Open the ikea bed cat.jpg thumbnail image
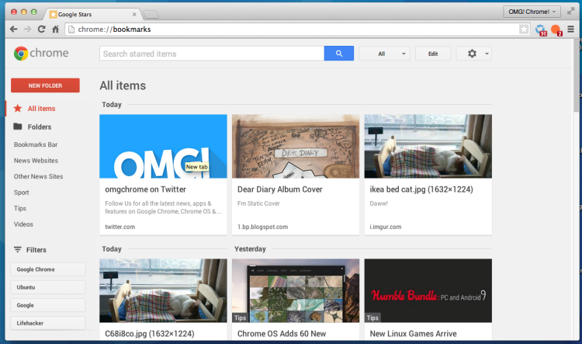Image resolution: width=582 pixels, height=344 pixels. click(428, 146)
